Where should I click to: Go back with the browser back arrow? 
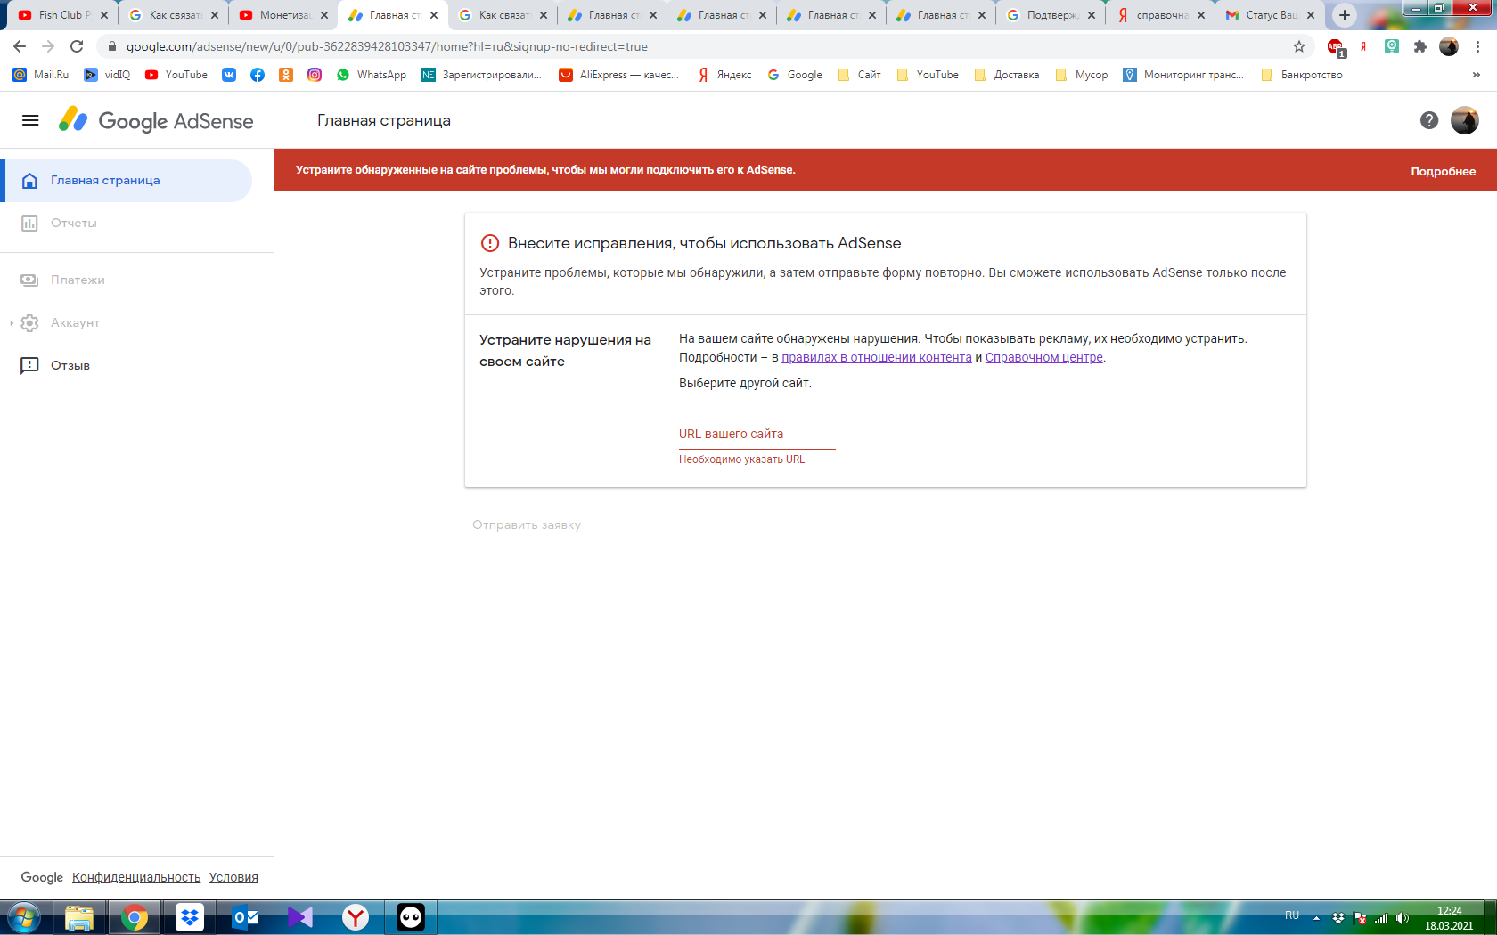pos(20,46)
